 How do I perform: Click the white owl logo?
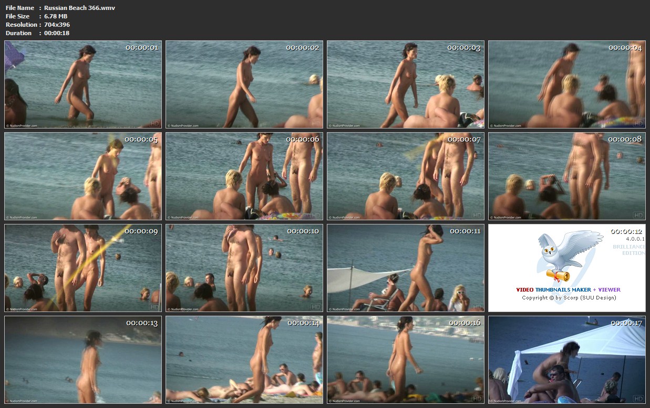569,252
